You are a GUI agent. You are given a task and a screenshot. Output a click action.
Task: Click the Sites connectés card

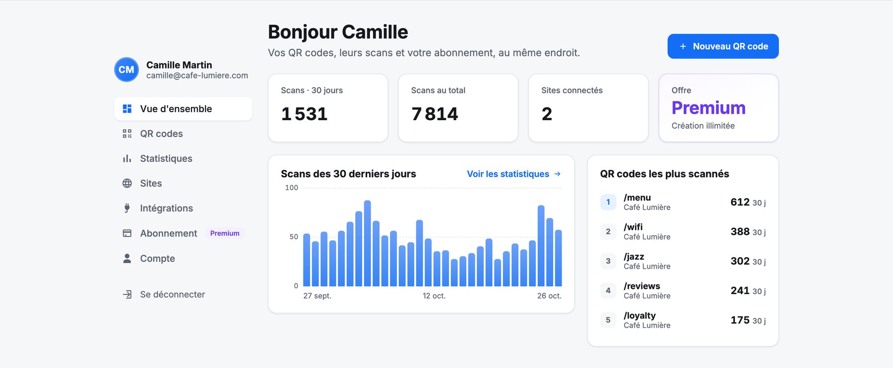tap(588, 108)
